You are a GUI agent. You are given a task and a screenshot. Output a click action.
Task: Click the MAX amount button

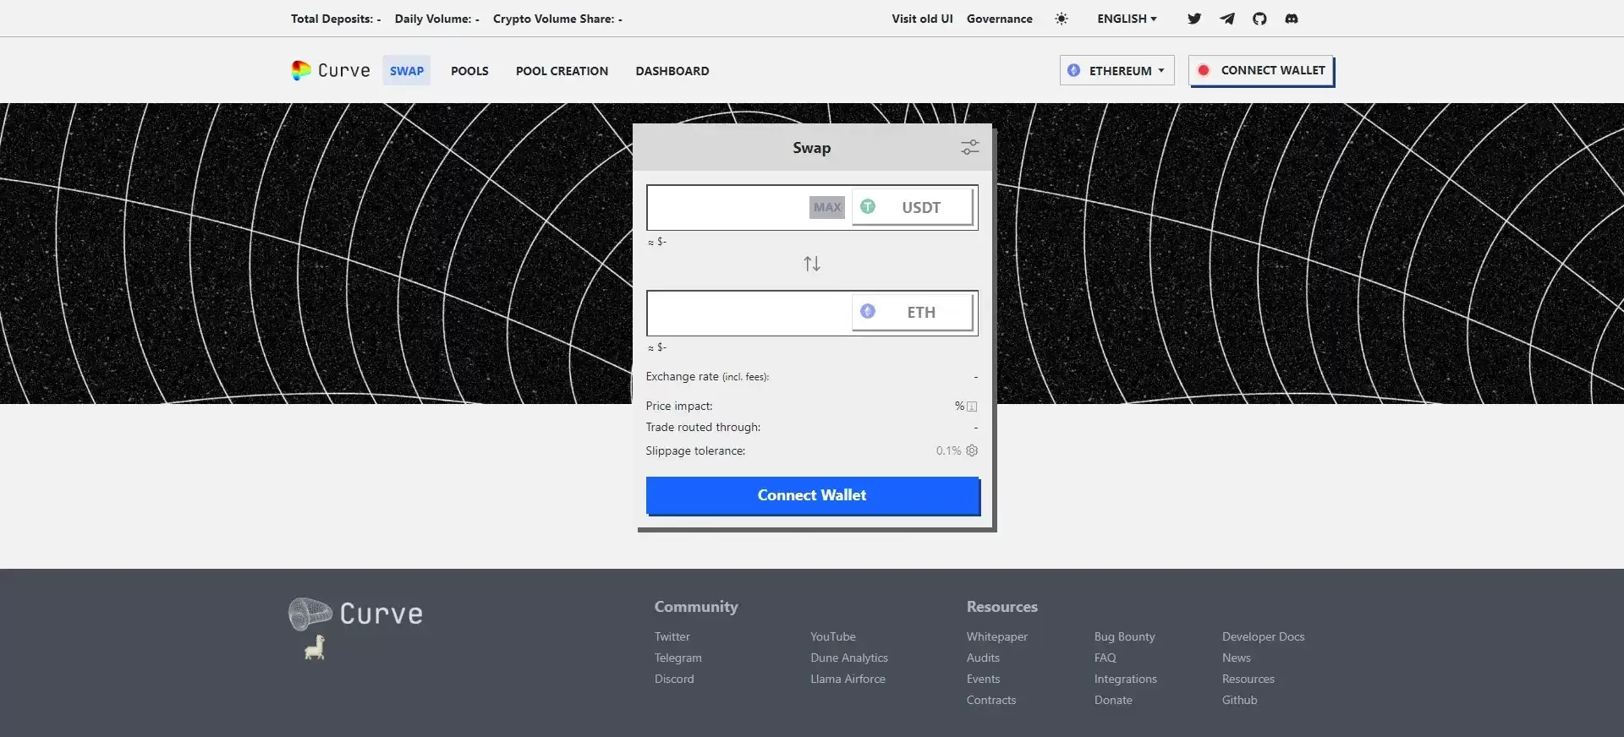(826, 207)
